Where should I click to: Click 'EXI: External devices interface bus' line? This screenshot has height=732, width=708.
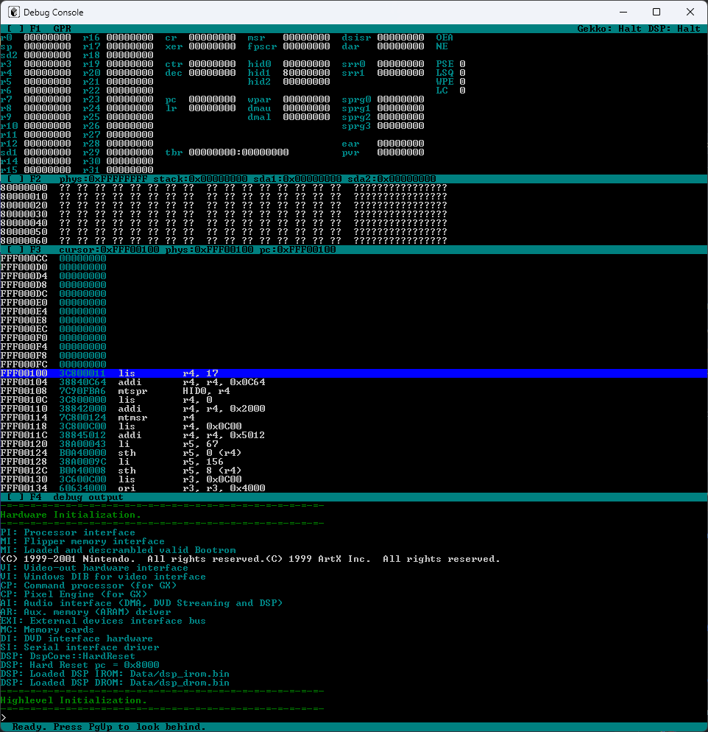(103, 621)
